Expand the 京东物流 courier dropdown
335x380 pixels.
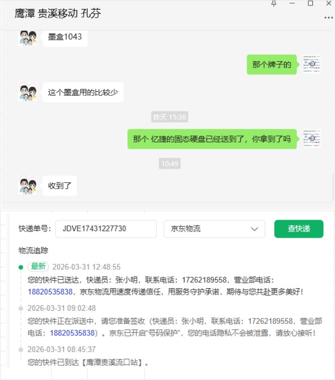(x=214, y=229)
